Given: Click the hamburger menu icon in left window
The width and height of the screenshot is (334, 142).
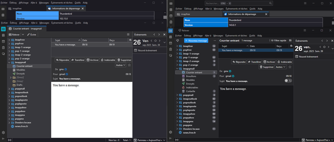Looking at the screenshot, I should click(128, 34).
